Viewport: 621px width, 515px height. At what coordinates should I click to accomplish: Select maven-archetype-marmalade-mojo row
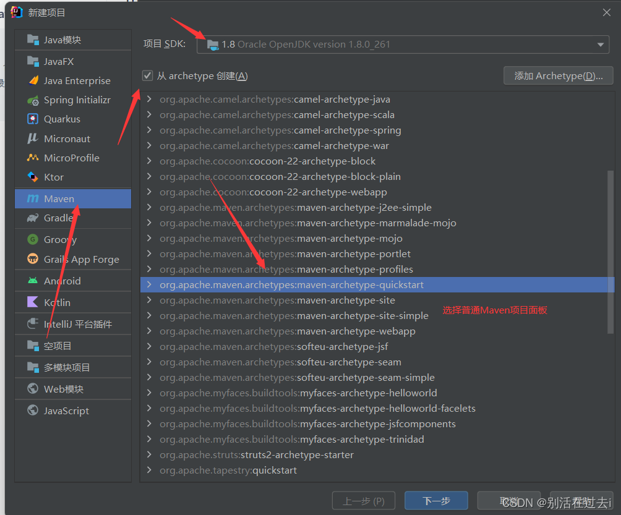377,223
